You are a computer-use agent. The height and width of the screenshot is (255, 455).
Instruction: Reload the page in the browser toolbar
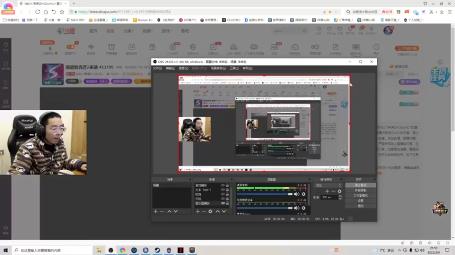[38, 12]
